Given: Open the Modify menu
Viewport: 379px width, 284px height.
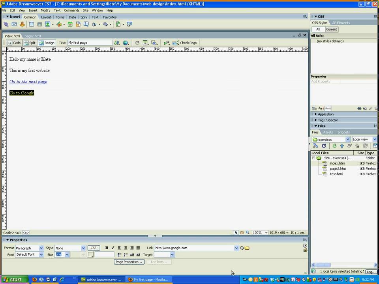Looking at the screenshot, I should click(45, 10).
